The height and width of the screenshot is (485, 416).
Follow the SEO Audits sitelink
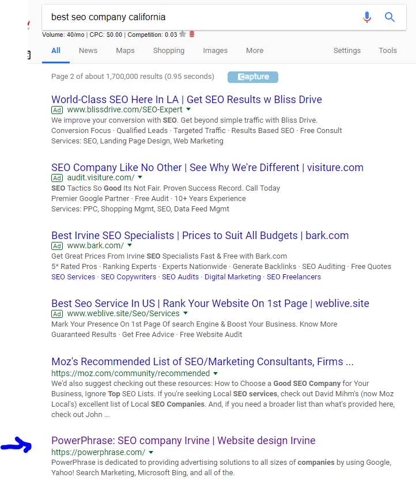(180, 277)
